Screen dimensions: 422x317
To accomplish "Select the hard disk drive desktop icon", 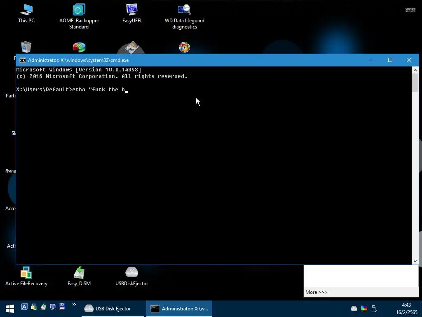I will click(131, 47).
